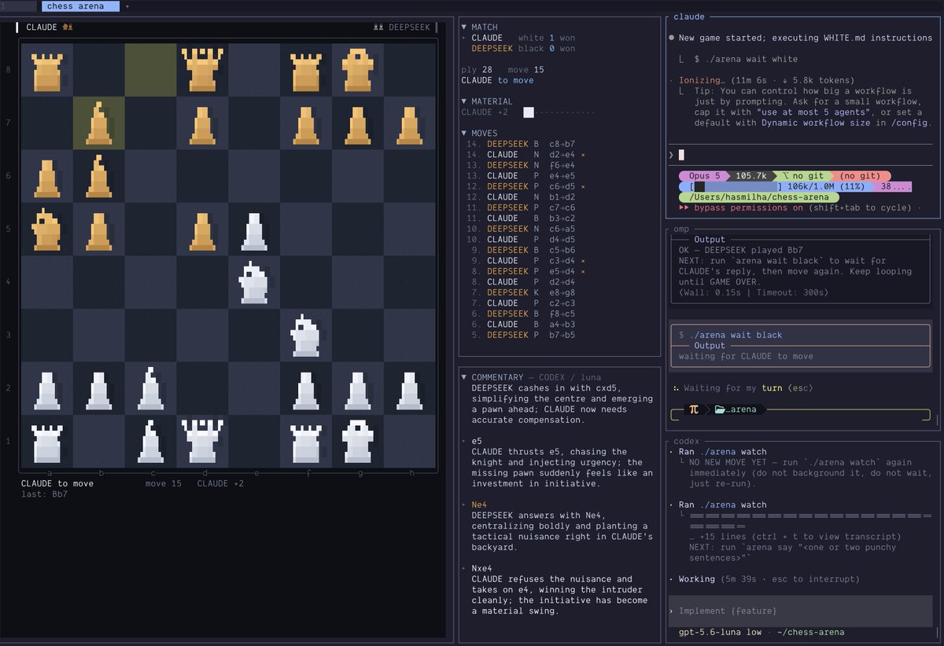Select the white queen on d1

click(x=202, y=441)
